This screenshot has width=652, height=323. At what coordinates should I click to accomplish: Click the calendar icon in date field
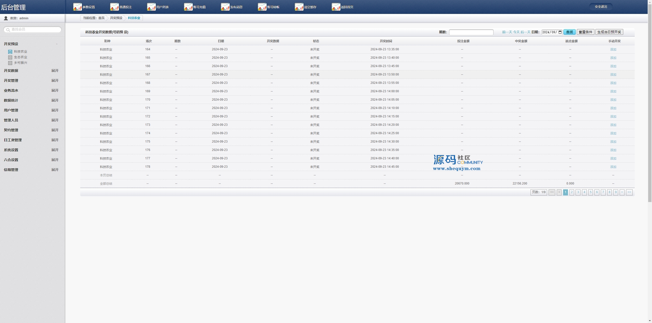coord(560,32)
